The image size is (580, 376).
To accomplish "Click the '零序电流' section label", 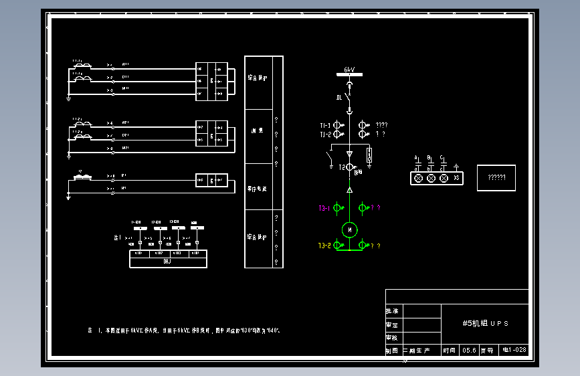I will point(257,189).
